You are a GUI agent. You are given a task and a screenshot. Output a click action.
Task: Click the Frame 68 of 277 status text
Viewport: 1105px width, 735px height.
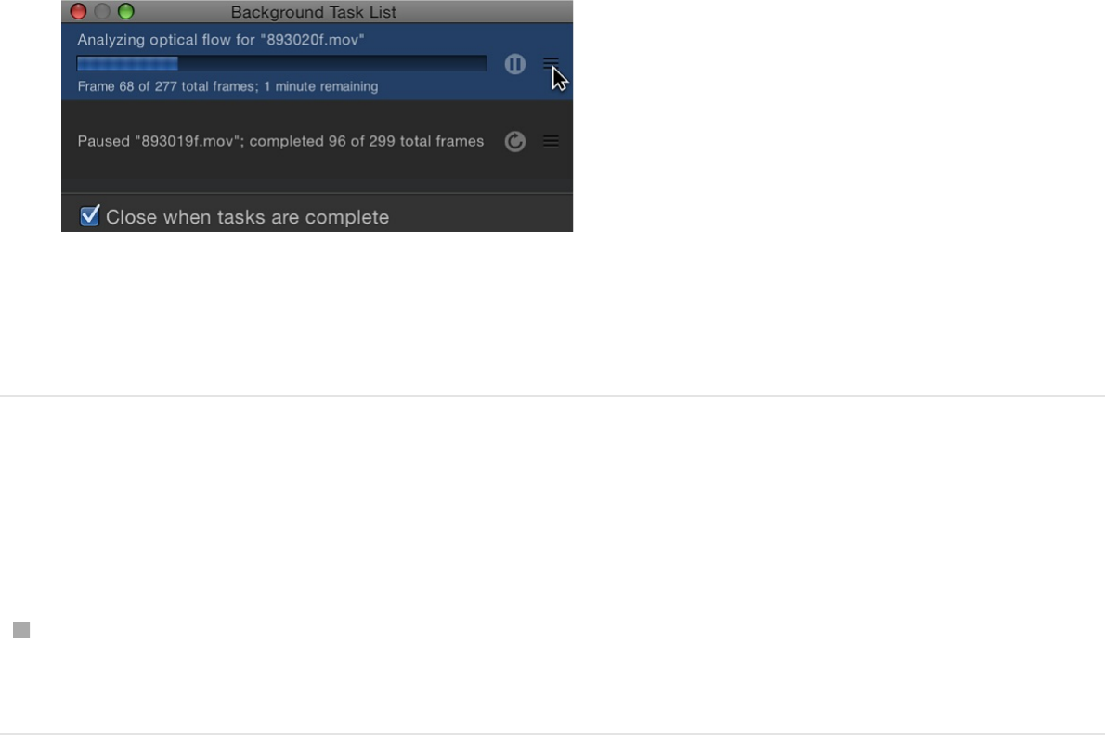pyautogui.click(x=168, y=86)
